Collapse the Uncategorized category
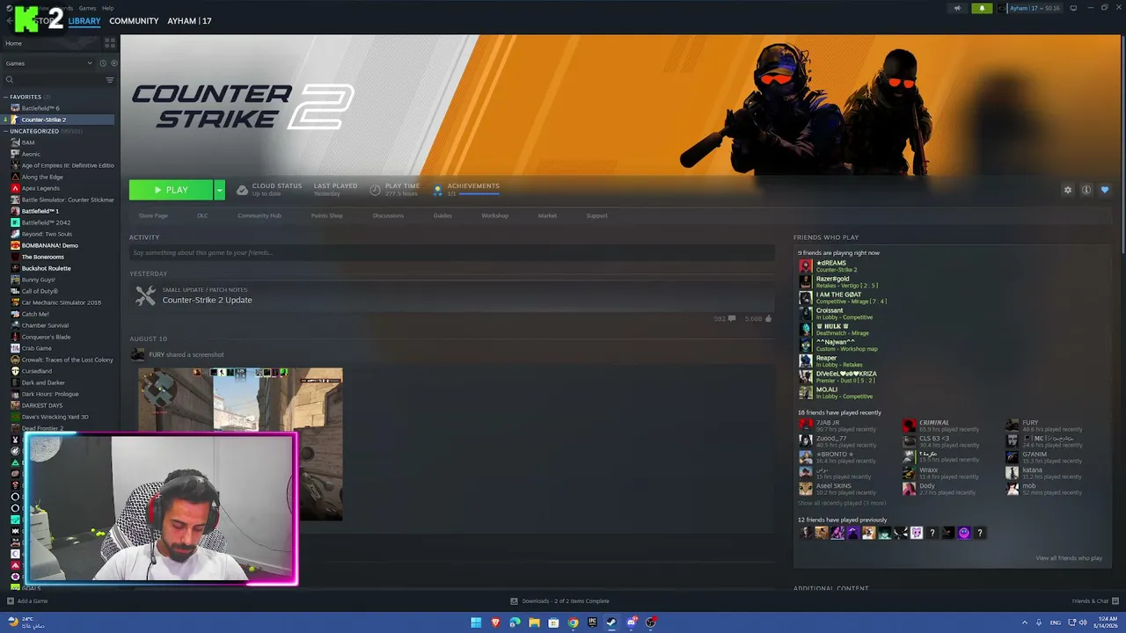1126x633 pixels. tap(5, 131)
